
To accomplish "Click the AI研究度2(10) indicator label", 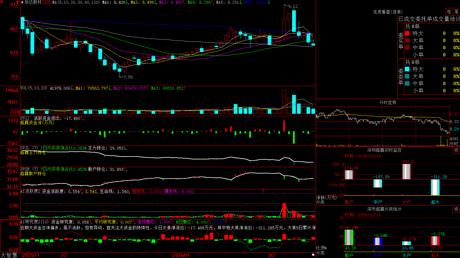I will 35,222.
